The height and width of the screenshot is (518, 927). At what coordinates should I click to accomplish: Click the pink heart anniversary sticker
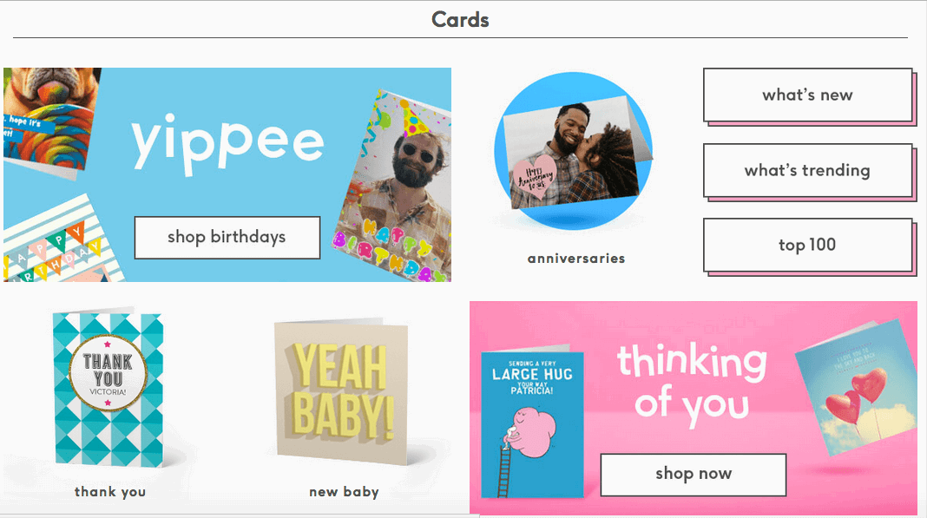click(x=535, y=177)
